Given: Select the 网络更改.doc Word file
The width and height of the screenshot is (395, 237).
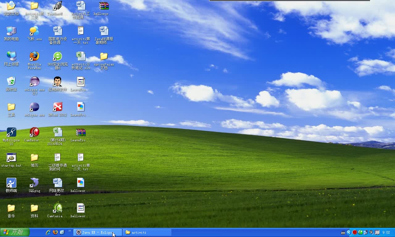Looking at the screenshot, I should coord(57,187).
